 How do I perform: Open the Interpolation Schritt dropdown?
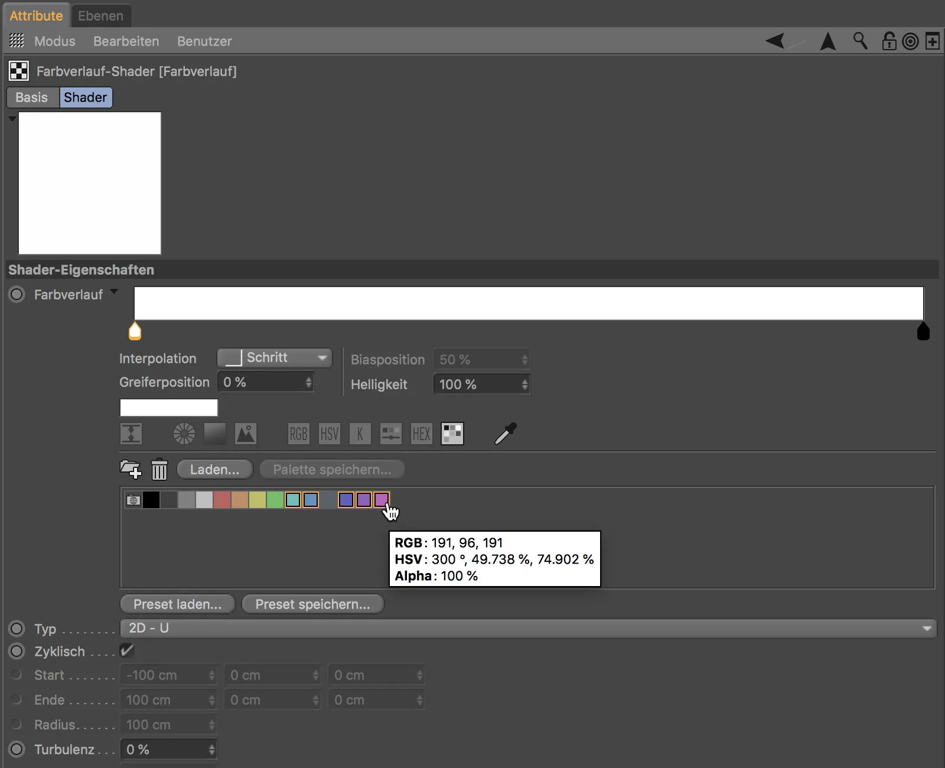pyautogui.click(x=275, y=358)
